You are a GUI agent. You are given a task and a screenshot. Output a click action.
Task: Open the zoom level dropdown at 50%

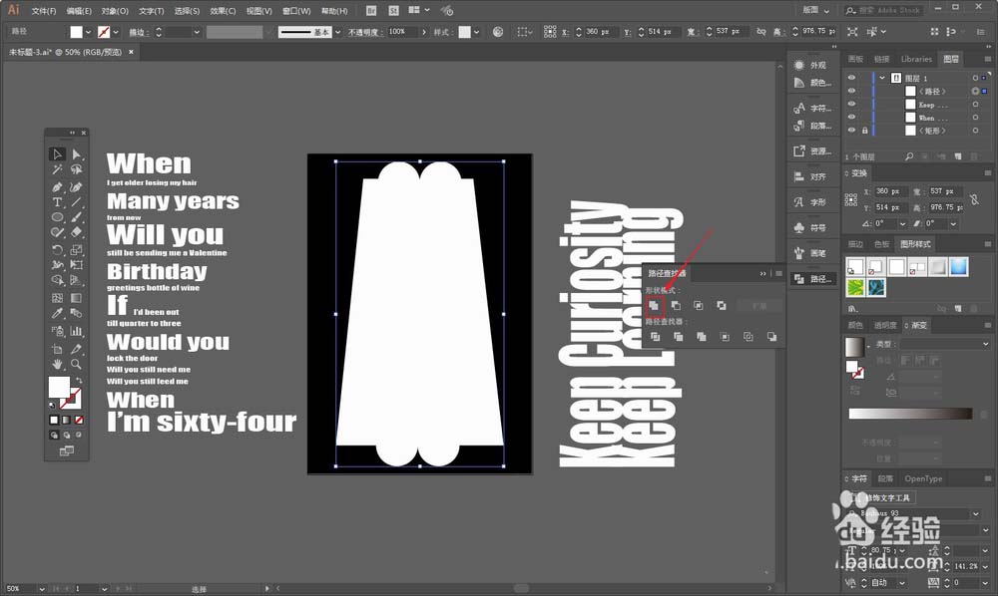(42, 589)
